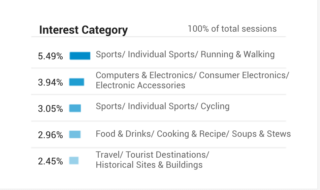
Task: Click the 100% of total sessions label
Action: coord(232,29)
